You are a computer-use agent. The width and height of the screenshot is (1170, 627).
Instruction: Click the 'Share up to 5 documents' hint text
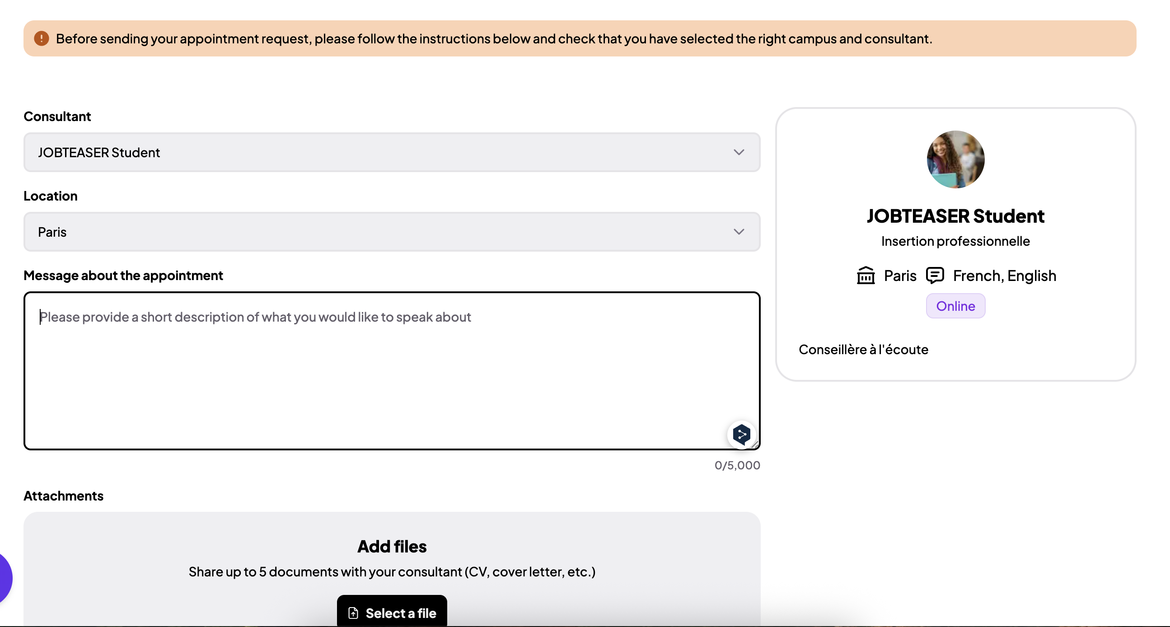[x=392, y=572]
